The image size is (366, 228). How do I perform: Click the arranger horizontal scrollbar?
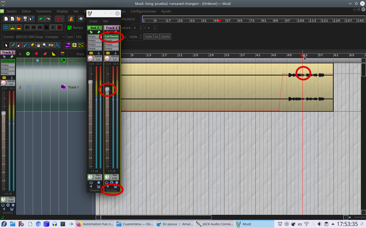tap(156, 217)
